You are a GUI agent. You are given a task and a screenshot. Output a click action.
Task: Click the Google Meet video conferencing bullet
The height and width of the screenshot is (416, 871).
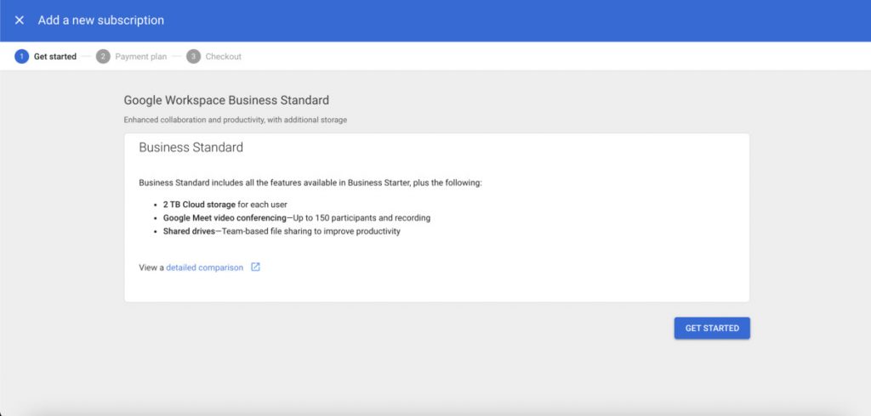point(297,218)
